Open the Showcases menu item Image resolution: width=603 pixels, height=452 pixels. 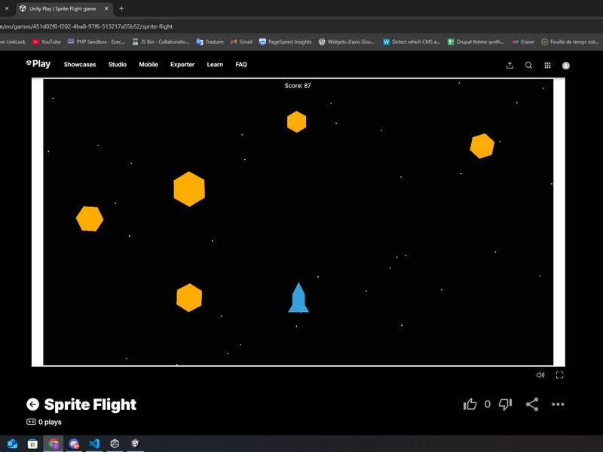click(x=80, y=65)
